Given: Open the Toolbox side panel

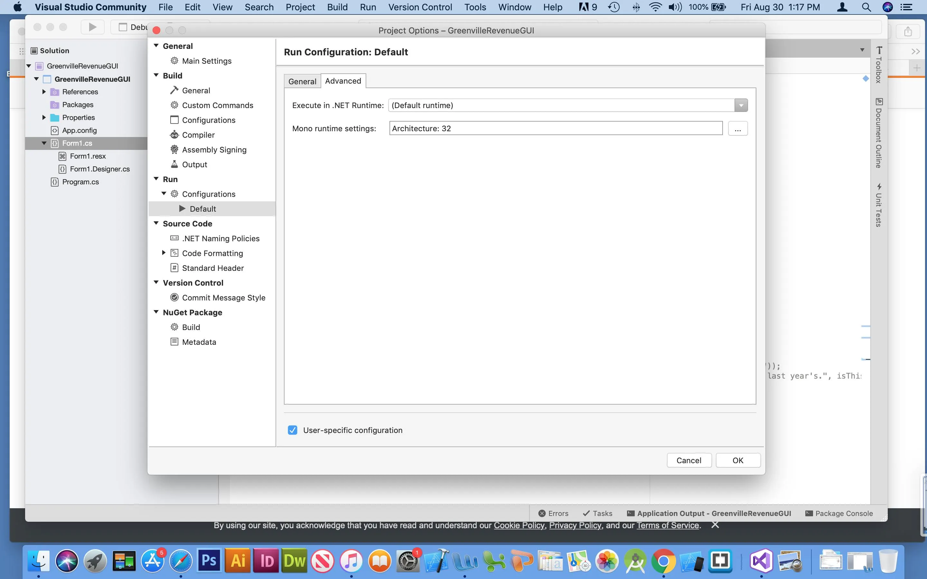Looking at the screenshot, I should coord(879,65).
